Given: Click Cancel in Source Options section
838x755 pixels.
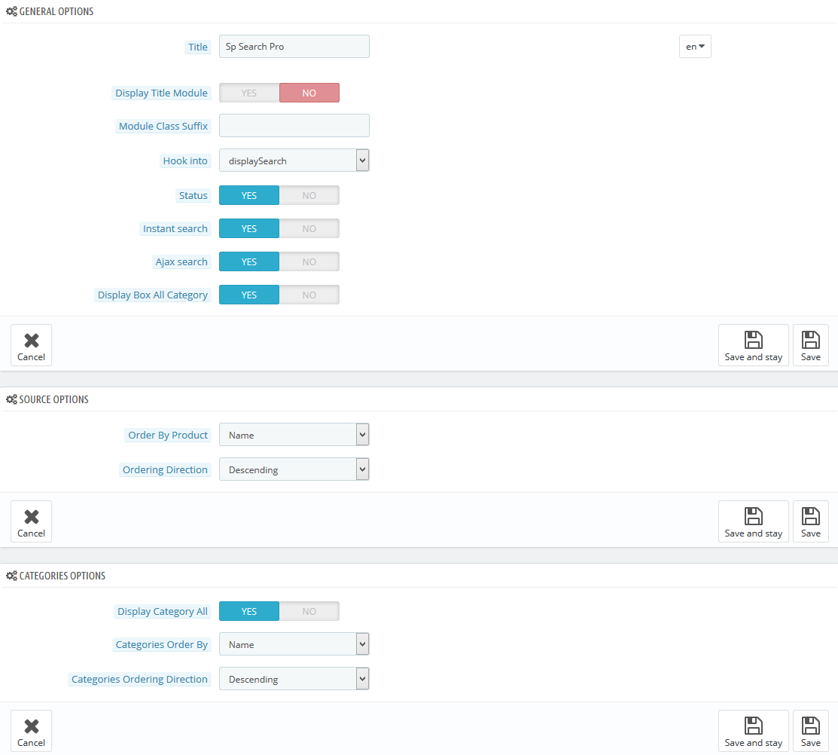Looking at the screenshot, I should [x=31, y=521].
